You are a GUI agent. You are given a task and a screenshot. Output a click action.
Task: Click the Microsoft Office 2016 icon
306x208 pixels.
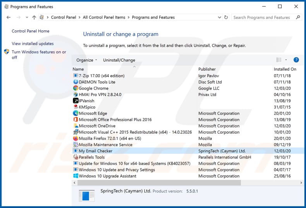pos(76,119)
